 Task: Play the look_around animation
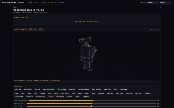pos(19,97)
